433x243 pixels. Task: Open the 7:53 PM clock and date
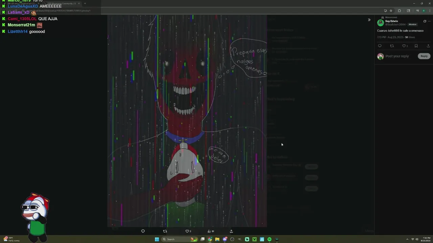coord(426,239)
